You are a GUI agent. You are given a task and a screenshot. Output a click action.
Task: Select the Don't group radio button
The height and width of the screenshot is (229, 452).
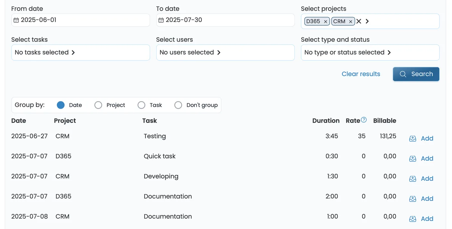click(x=178, y=105)
